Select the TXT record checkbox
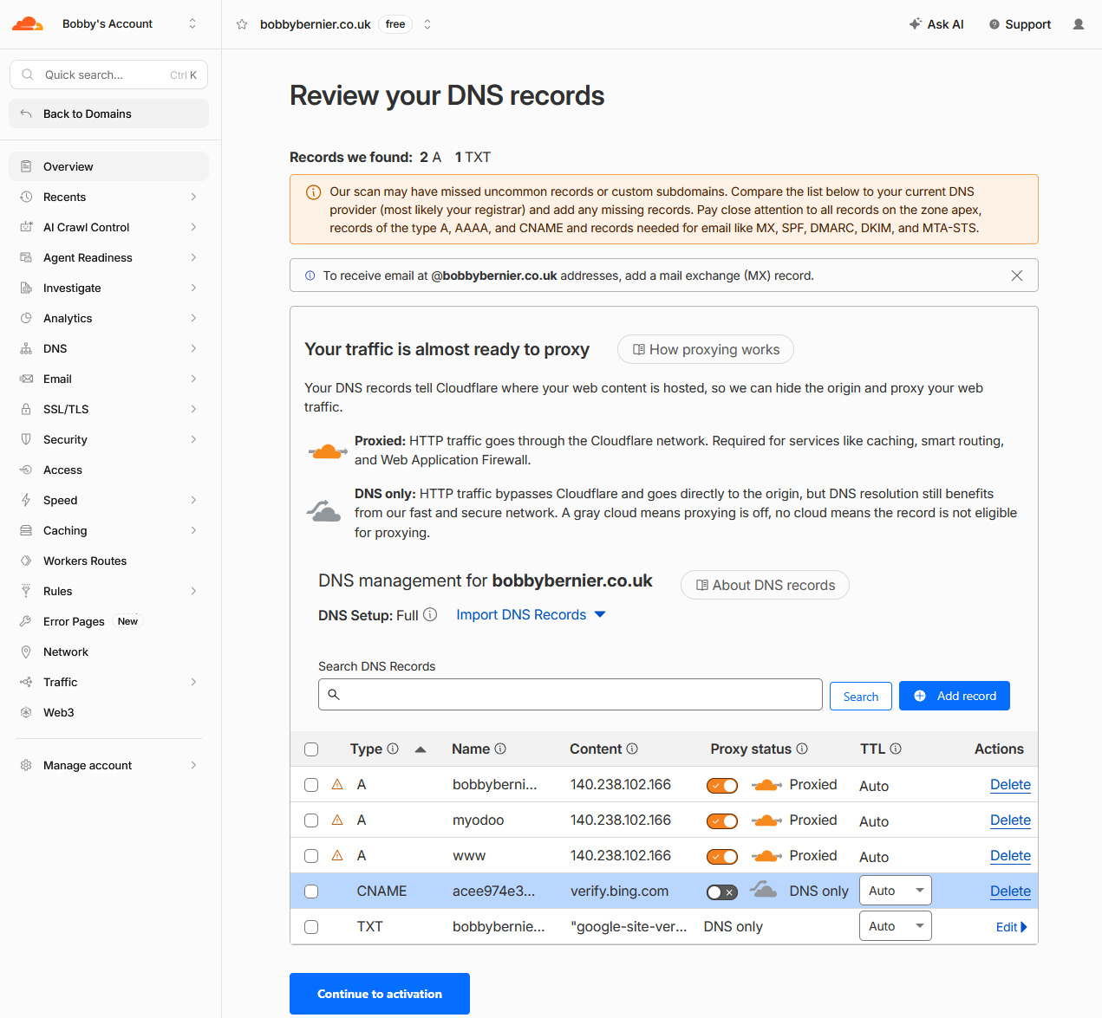The height and width of the screenshot is (1018, 1102). (311, 927)
